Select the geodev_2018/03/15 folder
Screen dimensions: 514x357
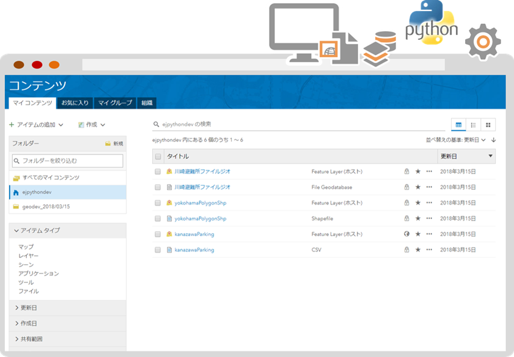(67, 207)
